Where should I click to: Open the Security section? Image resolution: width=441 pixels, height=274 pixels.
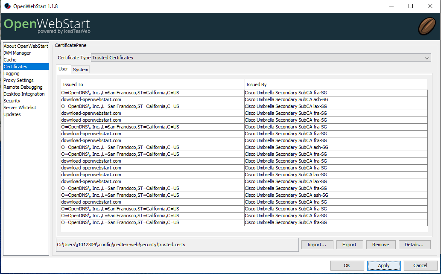26,101
